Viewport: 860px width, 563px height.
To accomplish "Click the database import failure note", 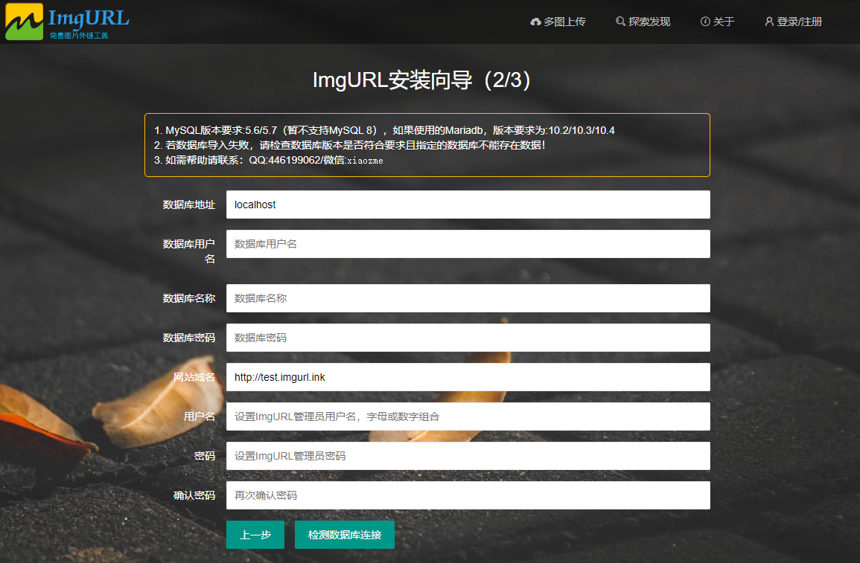I will 349,145.
